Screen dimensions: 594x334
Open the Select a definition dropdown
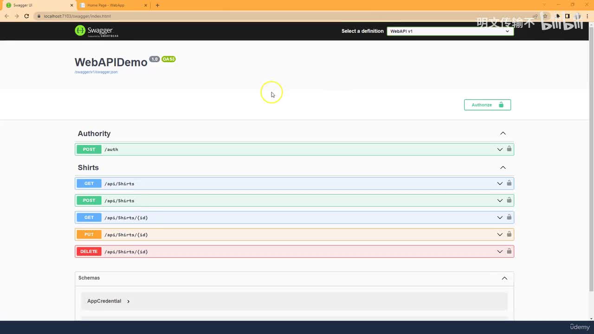click(x=450, y=31)
